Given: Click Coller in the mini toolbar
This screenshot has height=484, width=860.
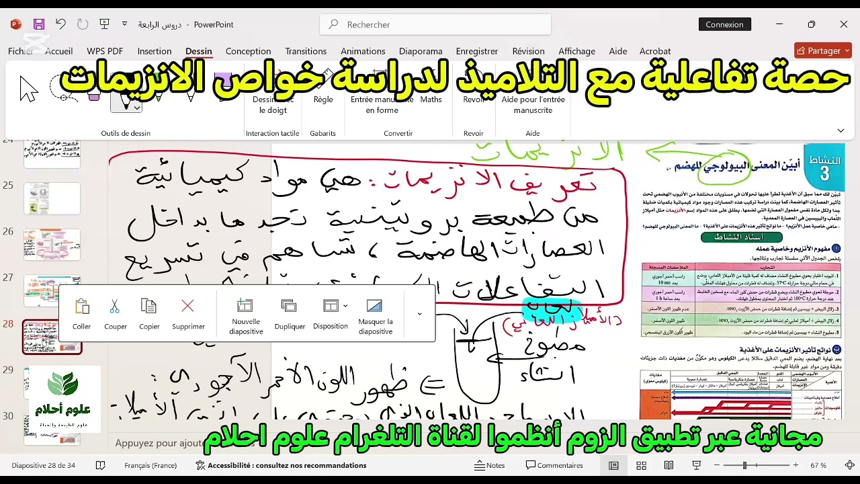Looking at the screenshot, I should click(x=82, y=314).
